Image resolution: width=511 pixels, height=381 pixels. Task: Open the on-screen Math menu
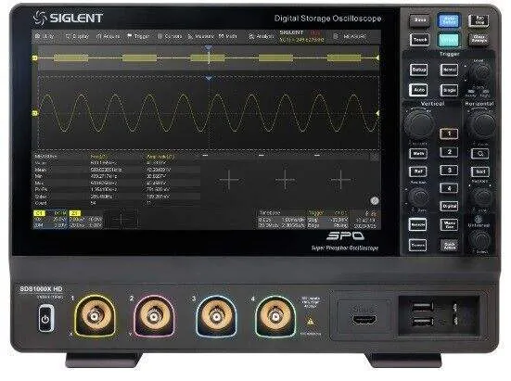(x=227, y=37)
